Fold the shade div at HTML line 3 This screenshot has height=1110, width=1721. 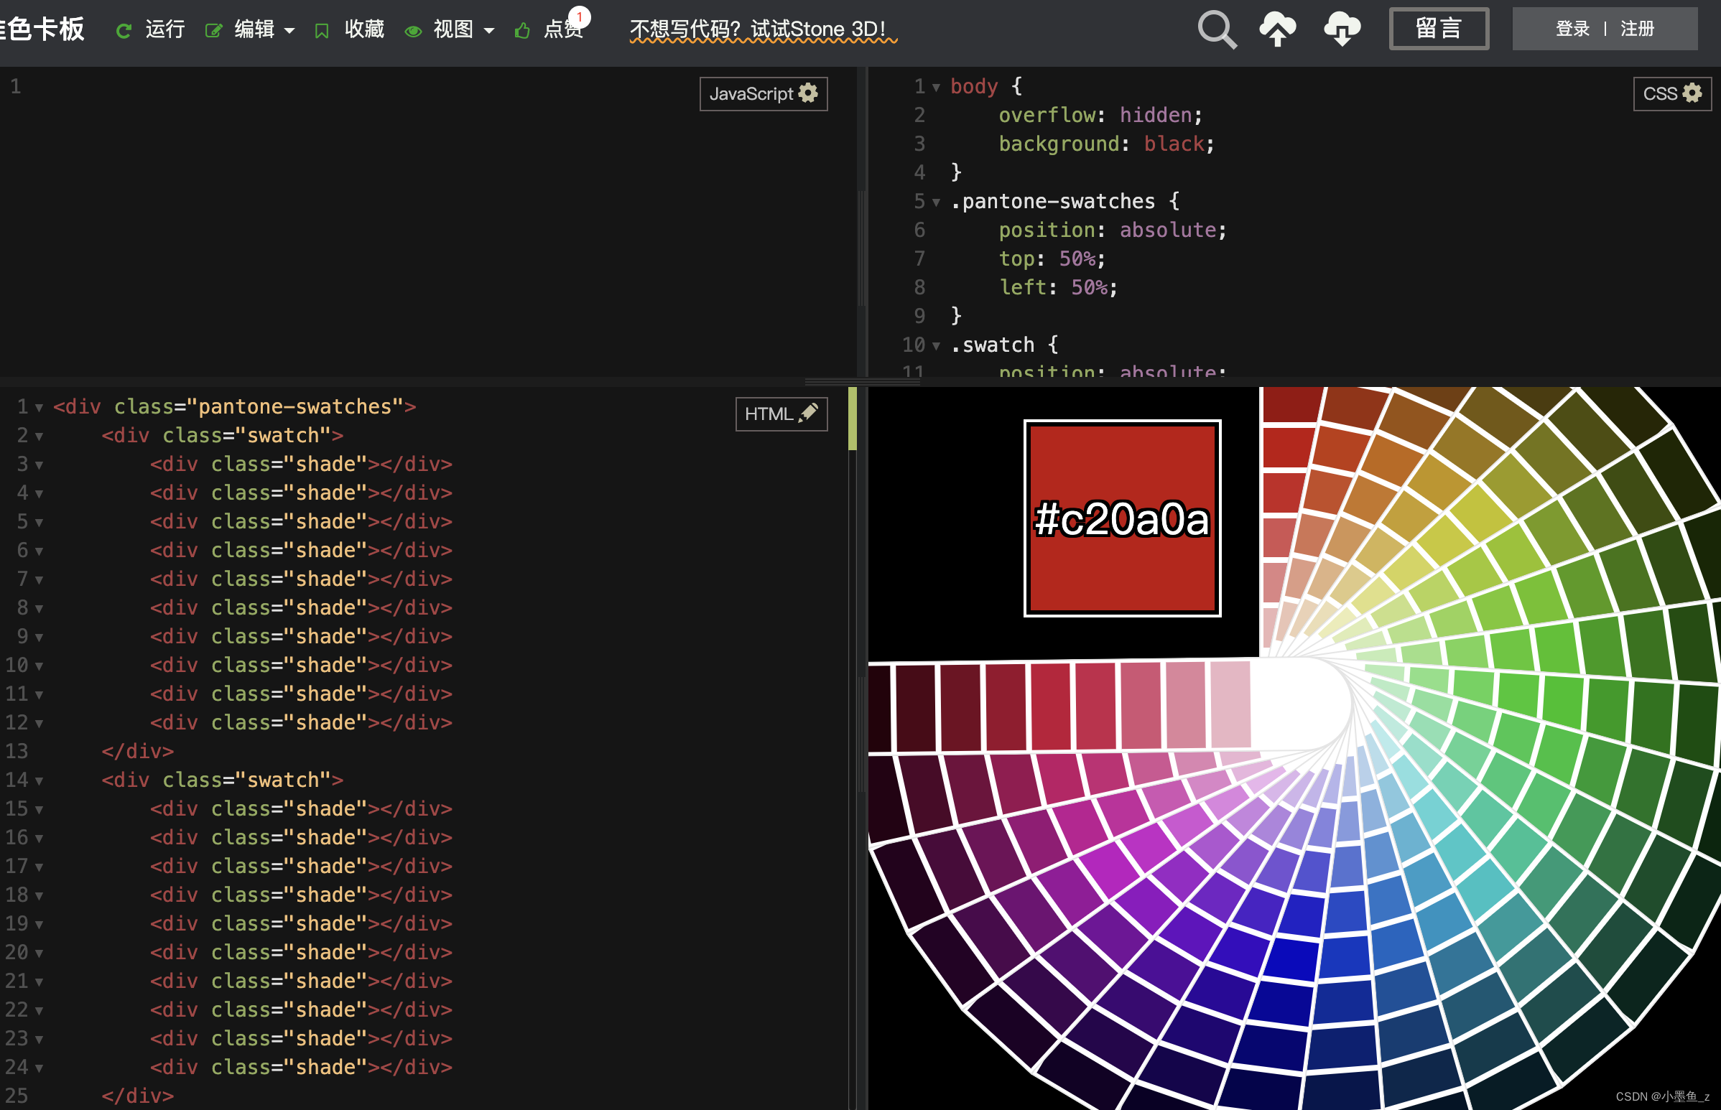pos(39,466)
